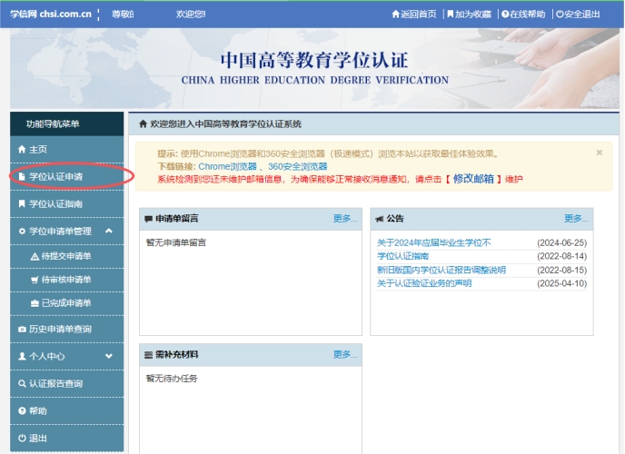Open the 关于认证验证业务的声明 announcement
The image size is (625, 454).
click(x=424, y=283)
